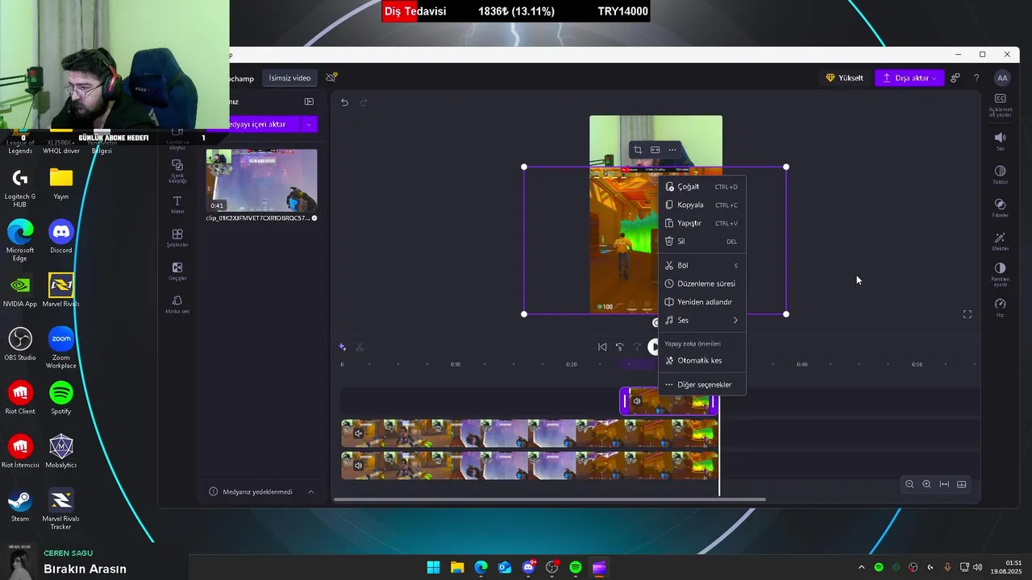Open File Explorer from the taskbar

[457, 568]
